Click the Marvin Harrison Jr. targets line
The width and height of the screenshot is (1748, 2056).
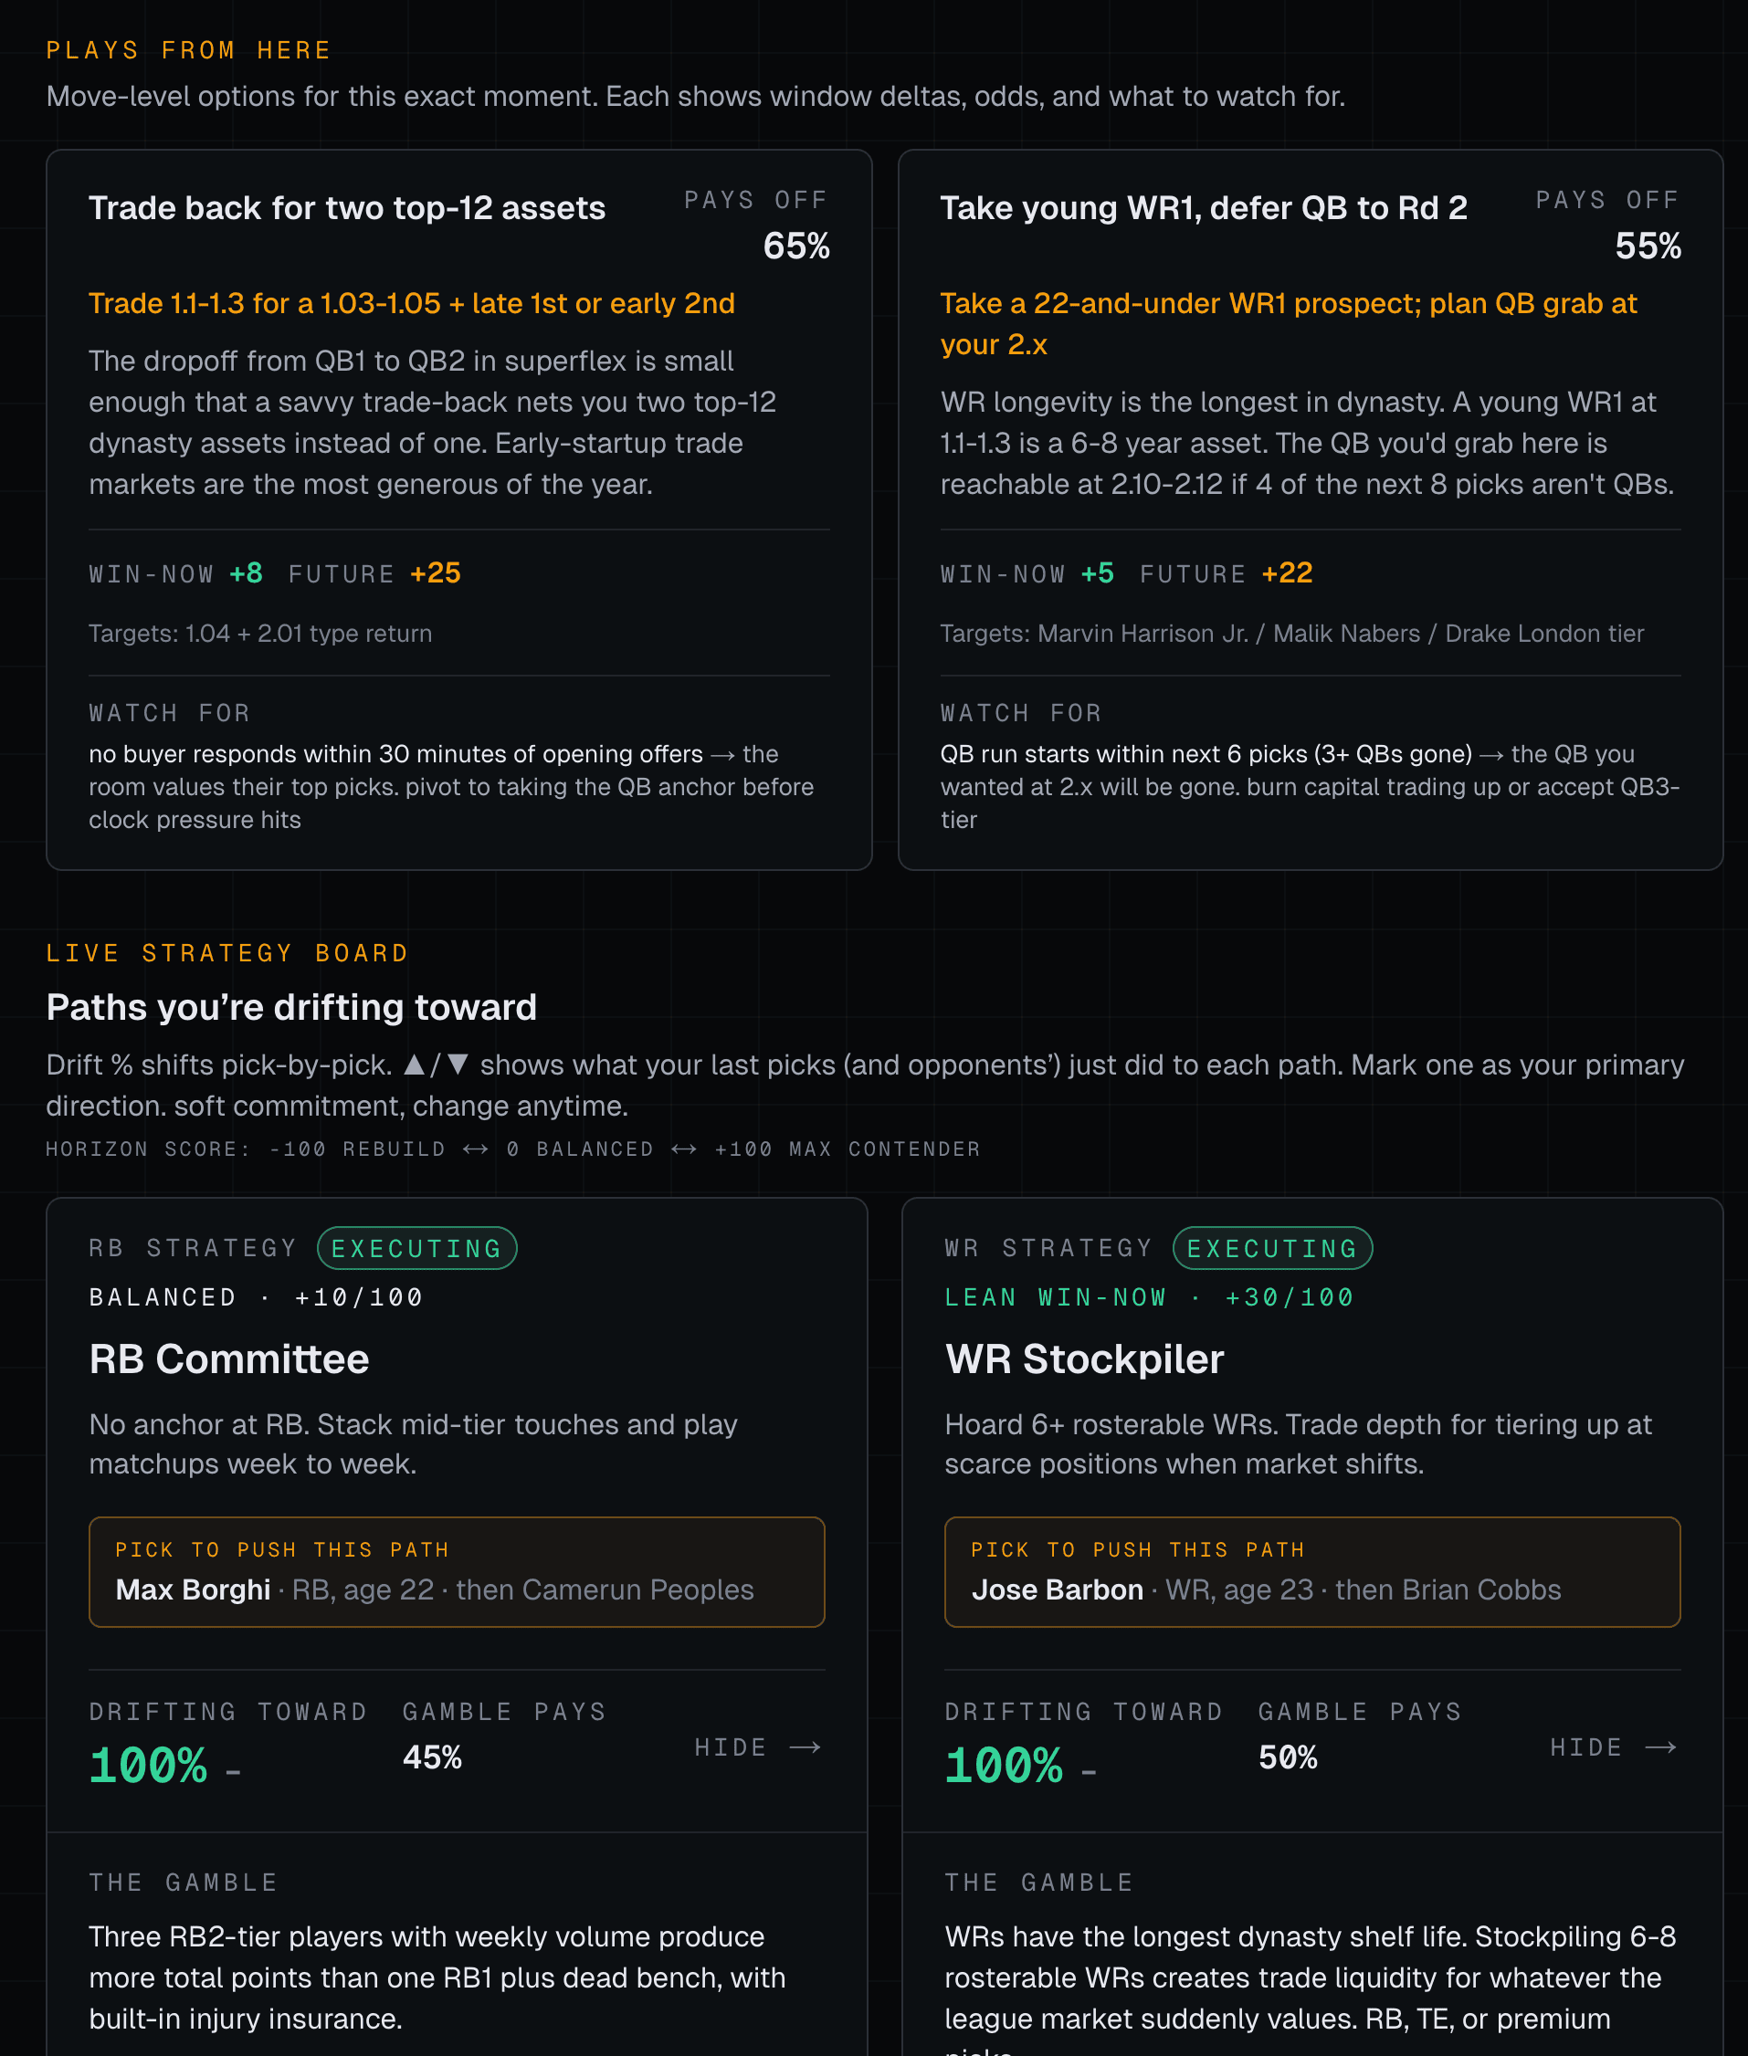[1291, 634]
